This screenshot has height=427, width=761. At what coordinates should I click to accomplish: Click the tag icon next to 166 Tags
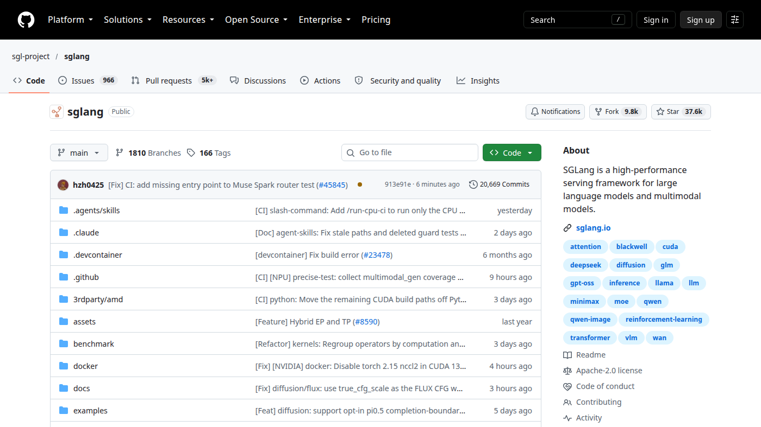pyautogui.click(x=191, y=153)
